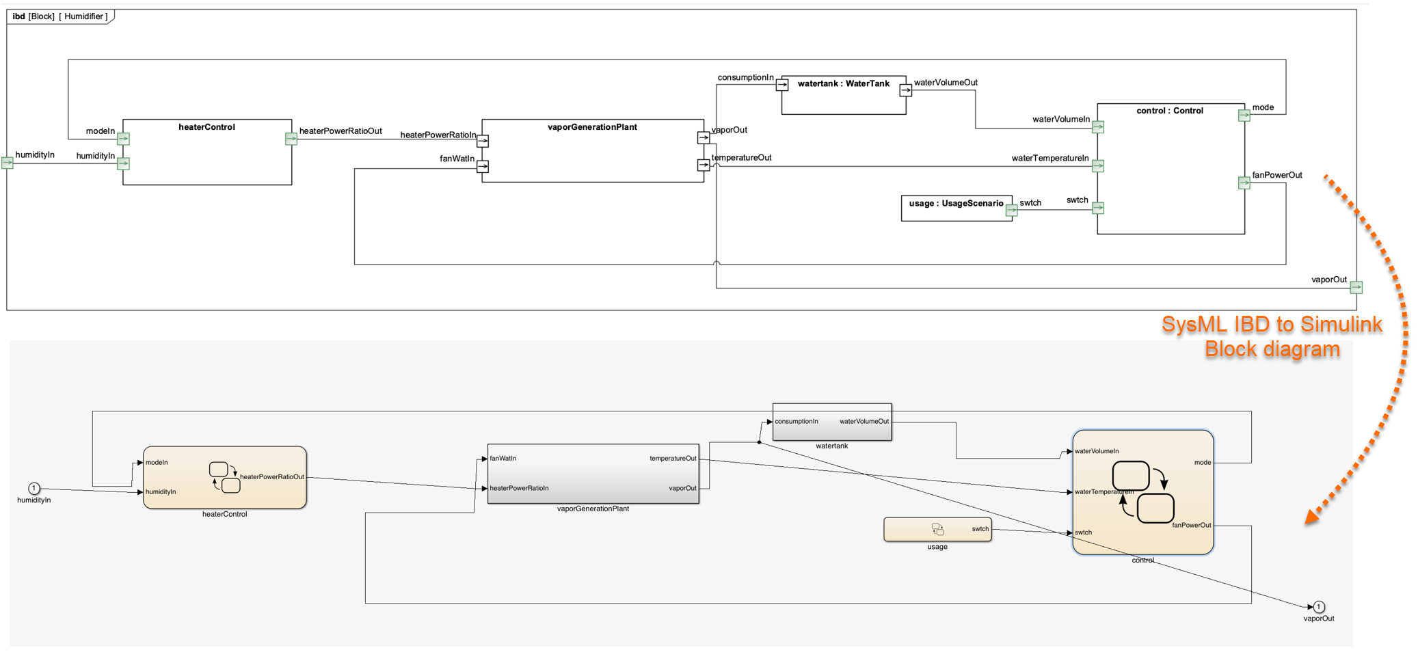Click the waterTemperatureIn port on control IBD block
This screenshot has width=1418, height=663.
pos(1098,165)
